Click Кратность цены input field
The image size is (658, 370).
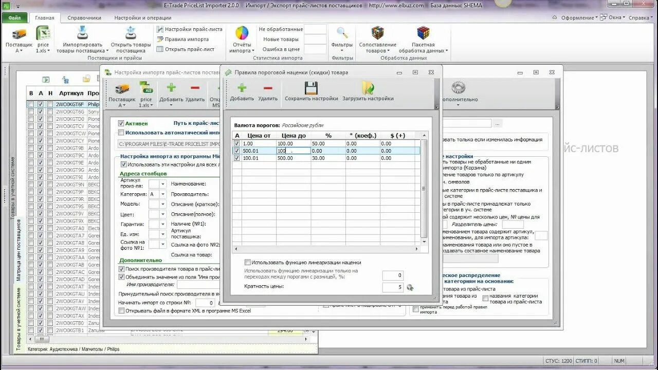[x=393, y=287]
